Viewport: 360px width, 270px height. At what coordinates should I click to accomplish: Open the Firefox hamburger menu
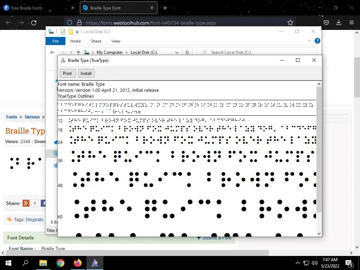pos(352,22)
